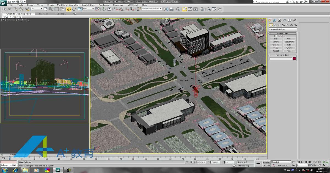Click the Undo arrow in toolbar
Viewport: 330px width, 173px height.
pos(4,9)
